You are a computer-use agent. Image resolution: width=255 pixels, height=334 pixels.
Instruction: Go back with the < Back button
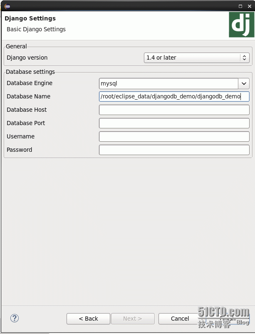click(x=88, y=319)
